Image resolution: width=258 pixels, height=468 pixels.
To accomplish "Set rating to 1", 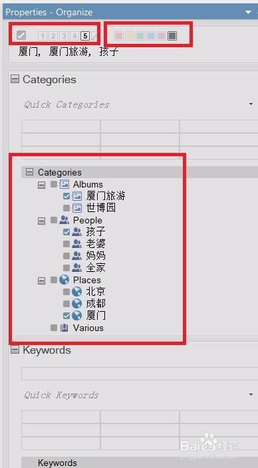I will click(43, 36).
